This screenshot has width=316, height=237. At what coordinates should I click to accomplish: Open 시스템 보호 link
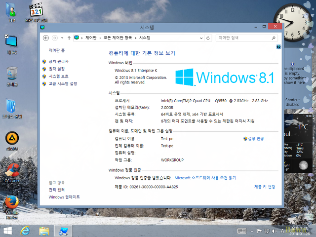point(58,76)
